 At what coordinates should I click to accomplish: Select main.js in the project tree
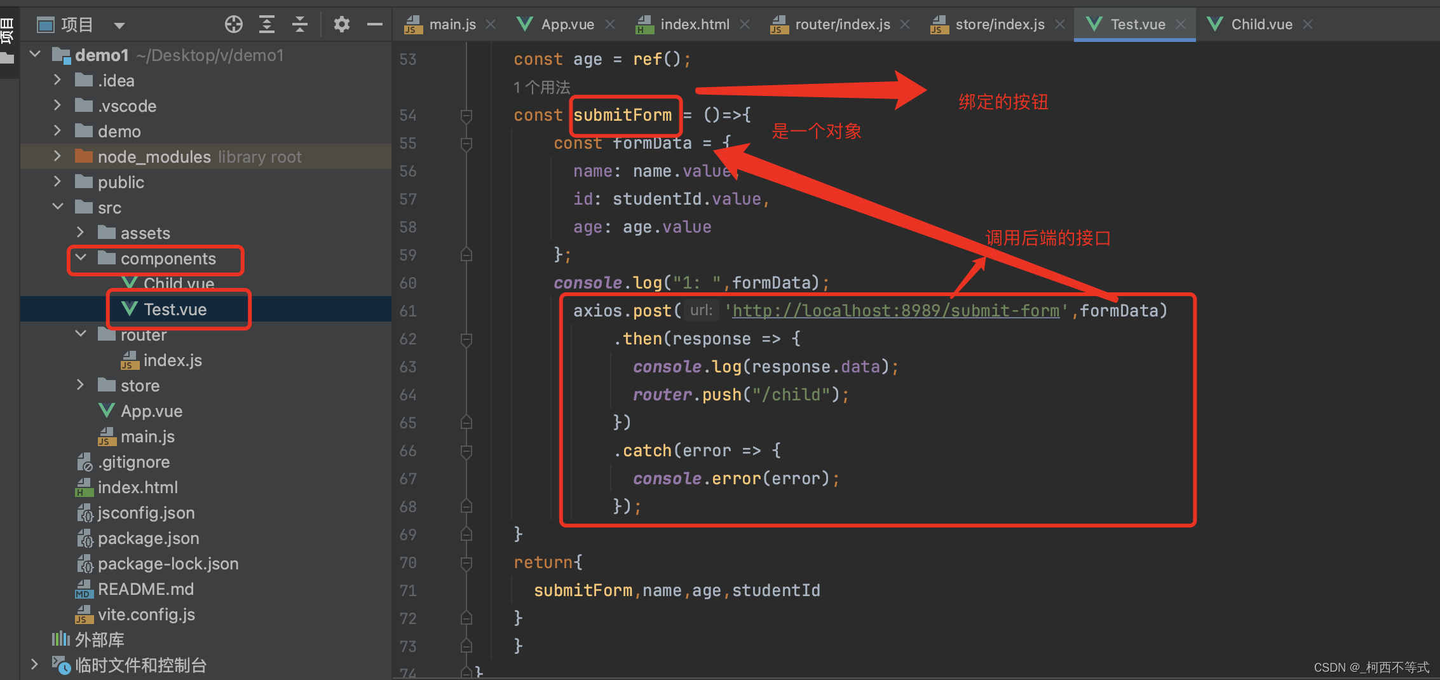[147, 437]
